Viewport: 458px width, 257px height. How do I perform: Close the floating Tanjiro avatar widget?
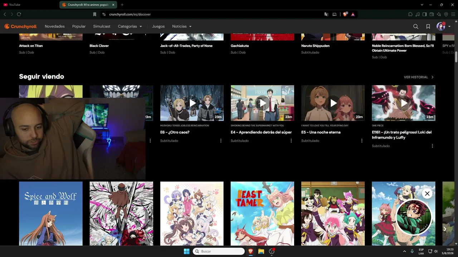(427, 193)
